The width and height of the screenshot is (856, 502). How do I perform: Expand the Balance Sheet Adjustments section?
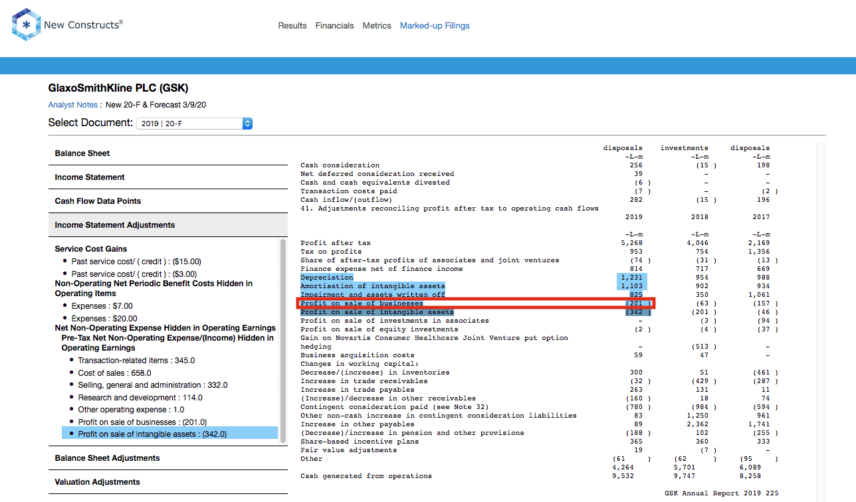tap(168, 458)
